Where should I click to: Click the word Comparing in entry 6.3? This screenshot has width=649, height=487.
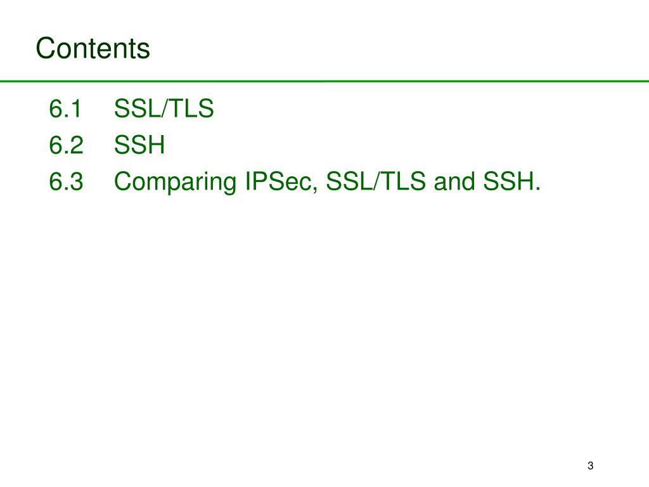(x=176, y=182)
